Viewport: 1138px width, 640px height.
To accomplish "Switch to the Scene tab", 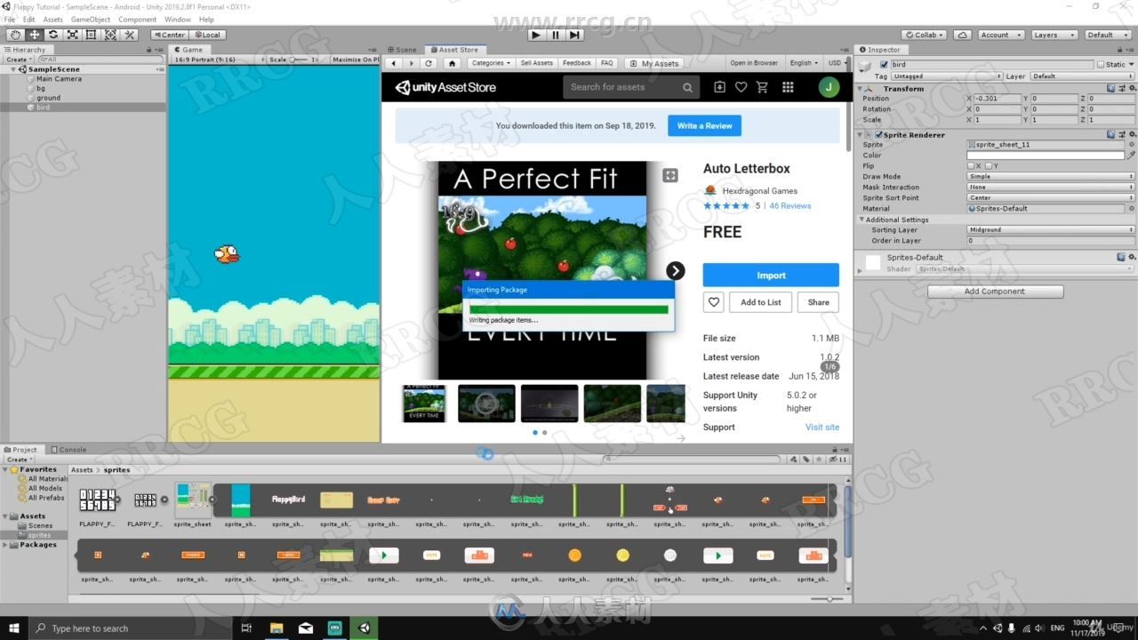I will 404,50.
